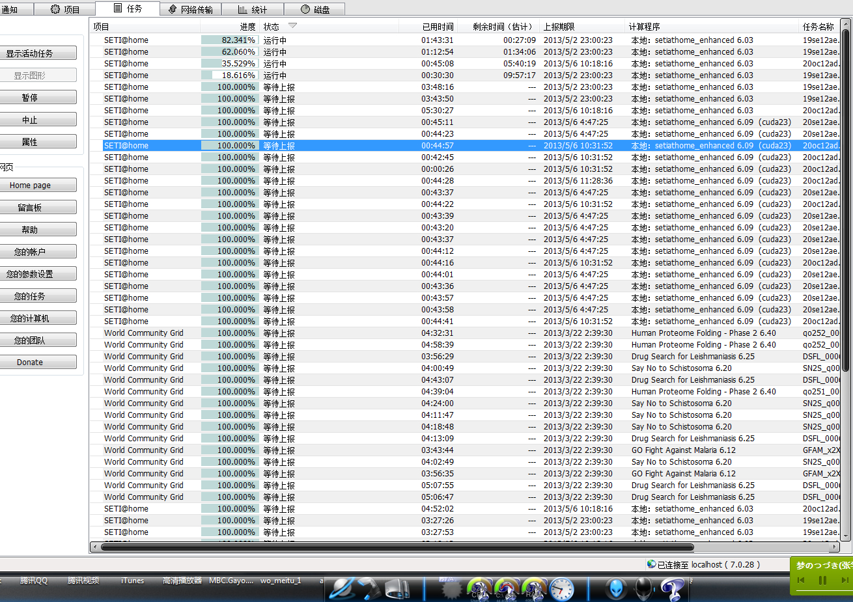The height and width of the screenshot is (602, 853).
Task: Click the globe icon beside 已连接至 localhost
Action: click(x=651, y=564)
